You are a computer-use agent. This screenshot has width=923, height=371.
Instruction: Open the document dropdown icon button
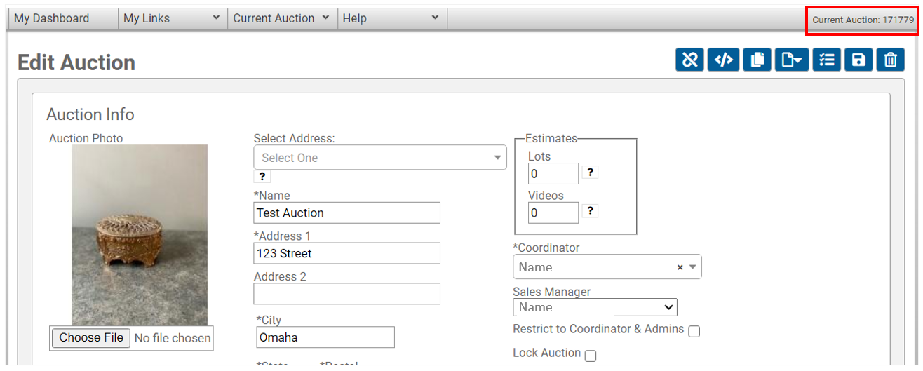pyautogui.click(x=792, y=60)
